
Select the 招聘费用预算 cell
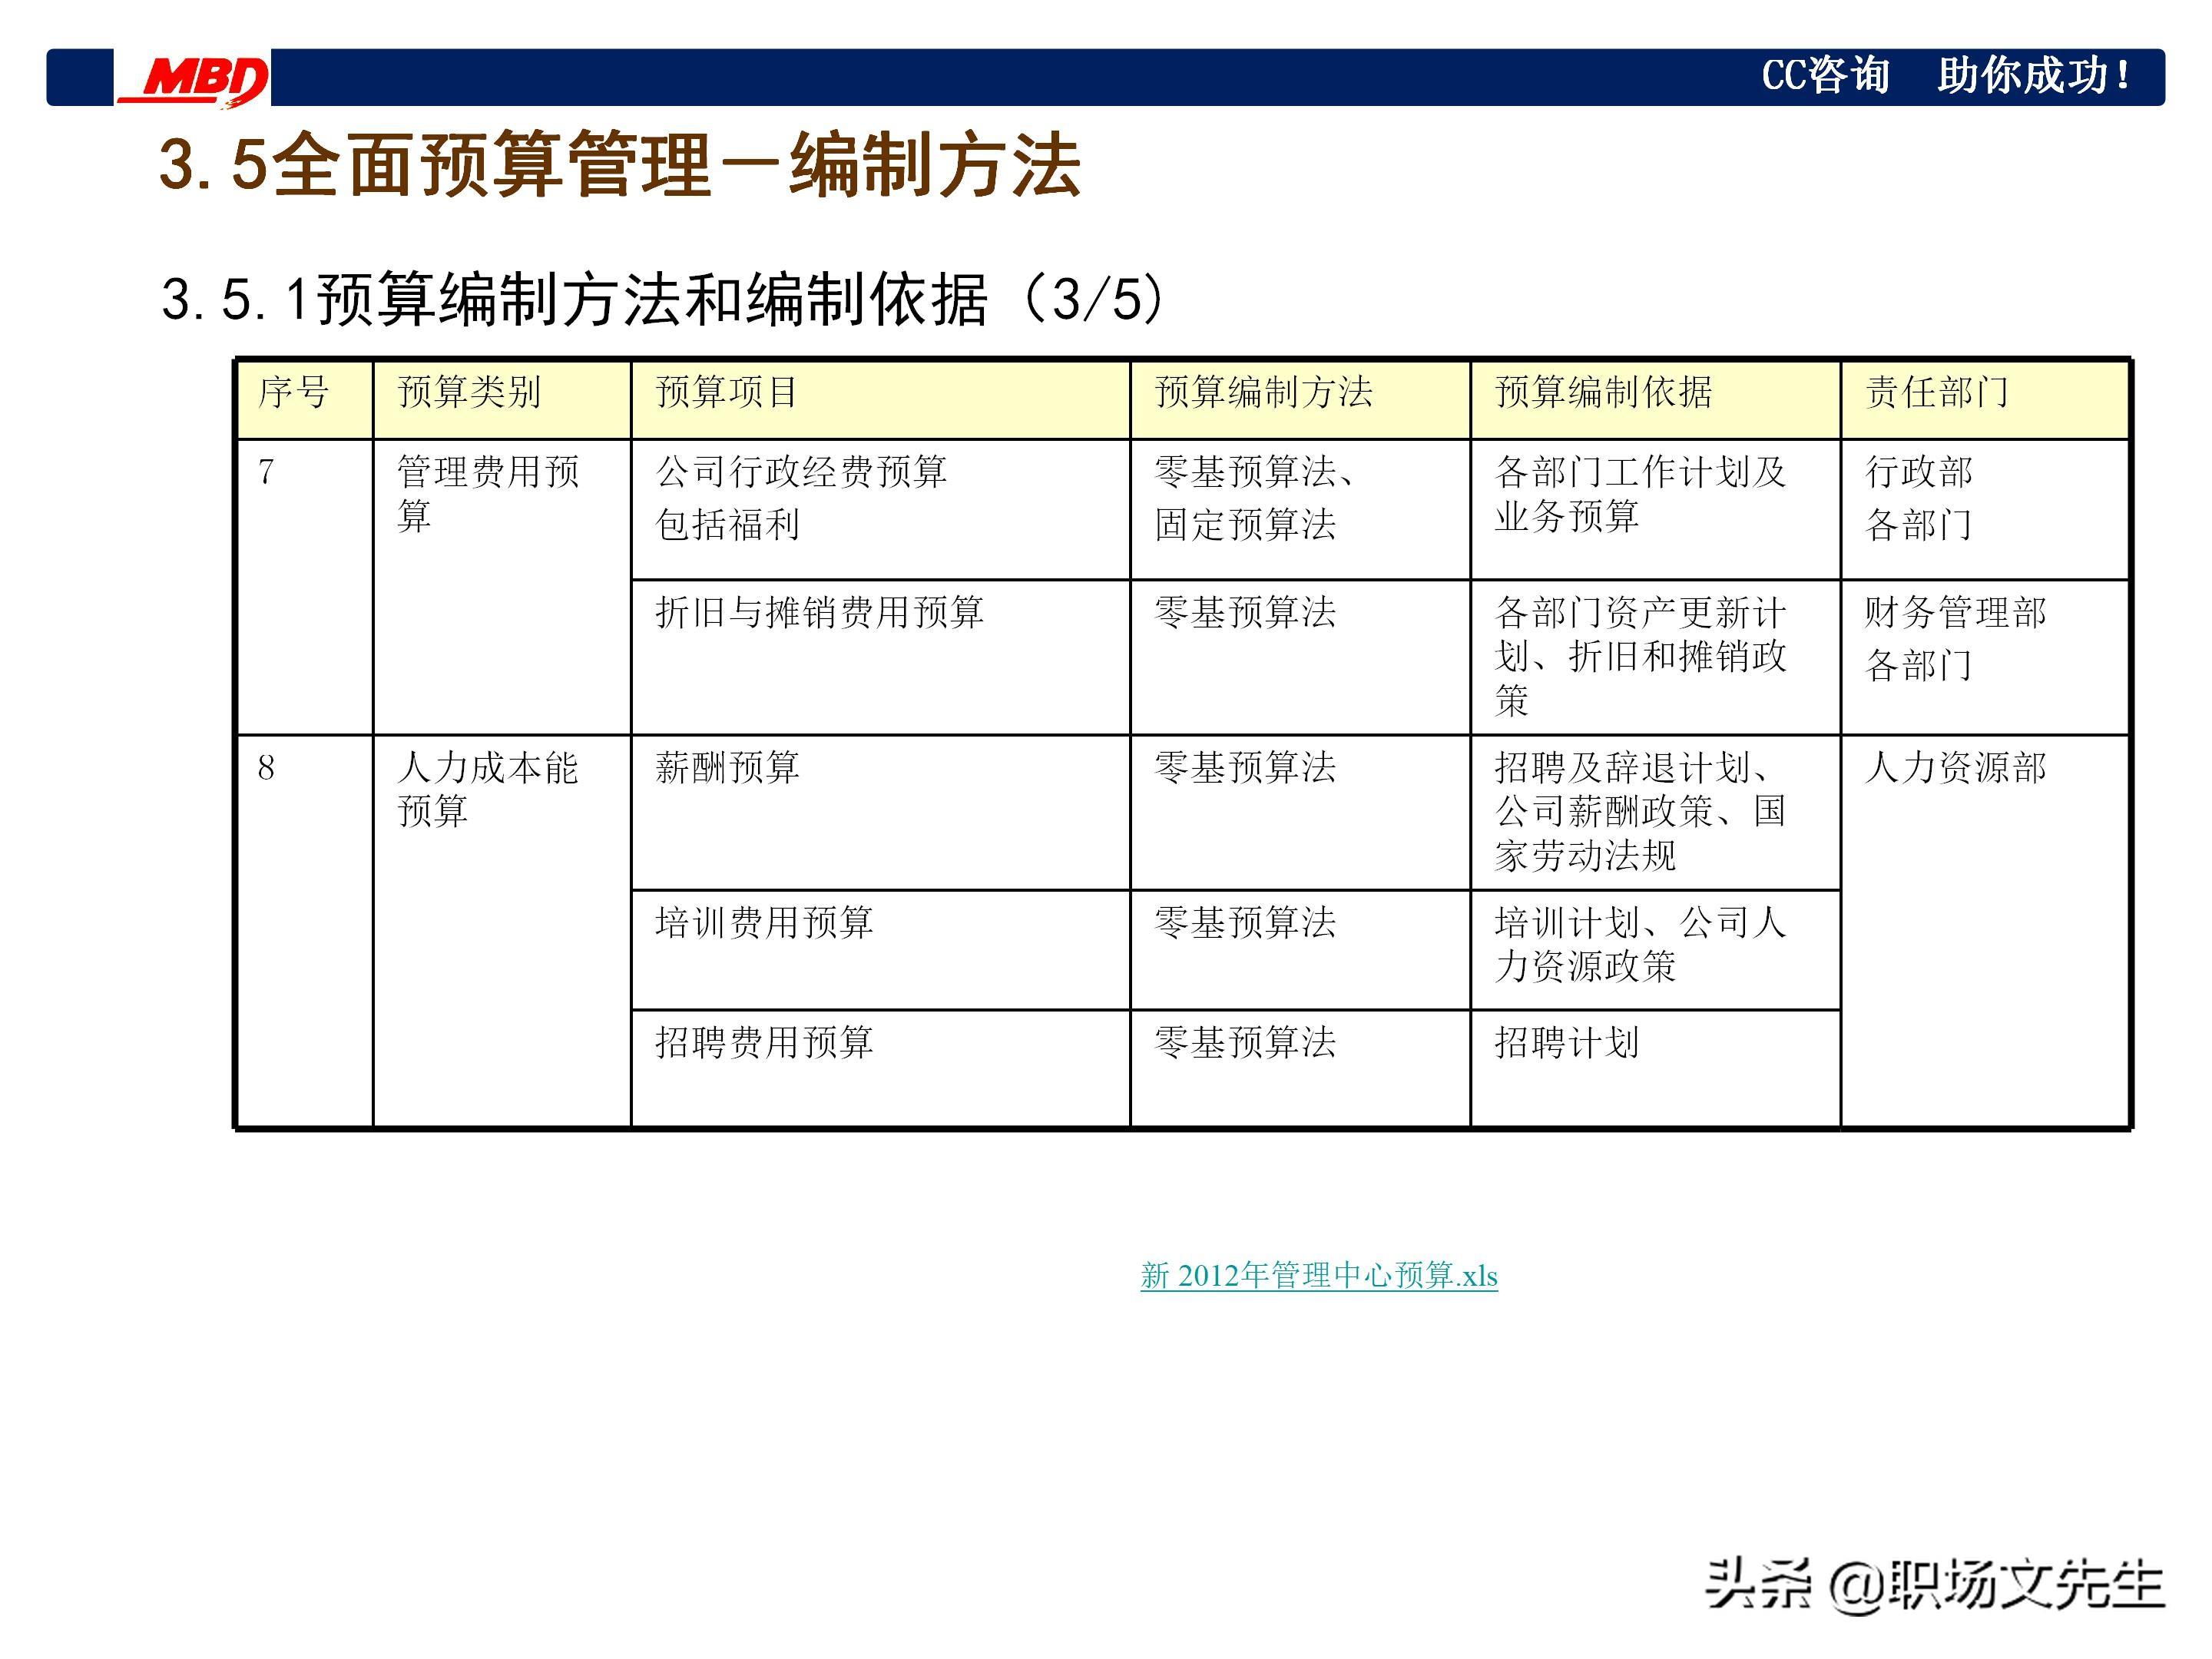click(x=881, y=1068)
